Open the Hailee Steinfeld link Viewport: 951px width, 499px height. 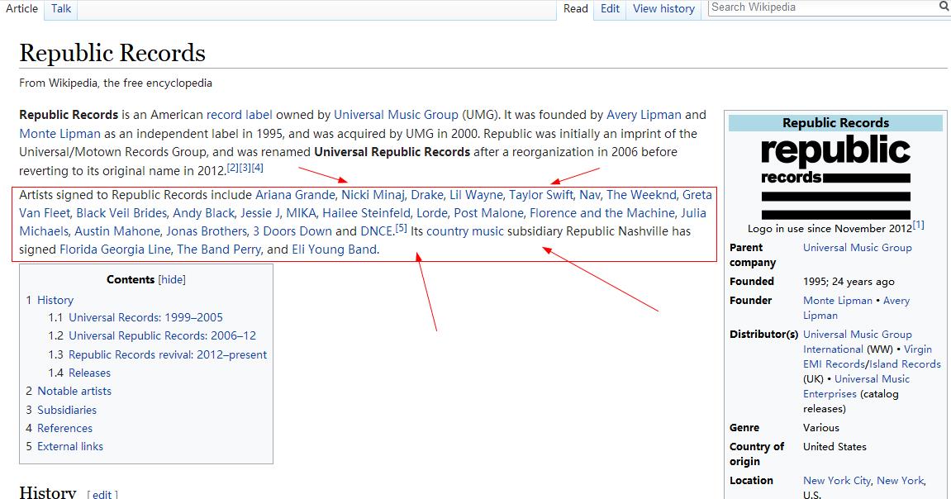coord(366,213)
